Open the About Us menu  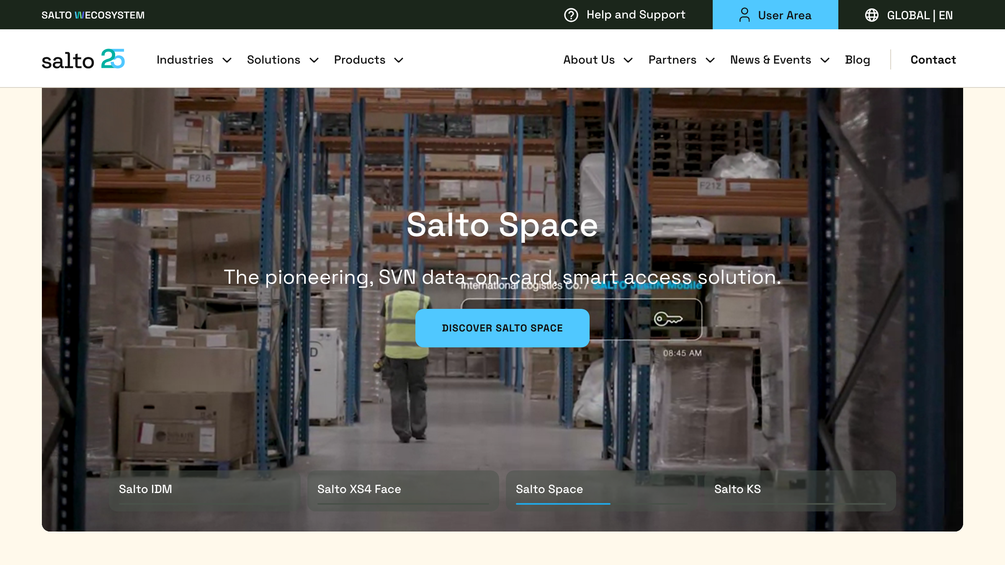pyautogui.click(x=589, y=60)
